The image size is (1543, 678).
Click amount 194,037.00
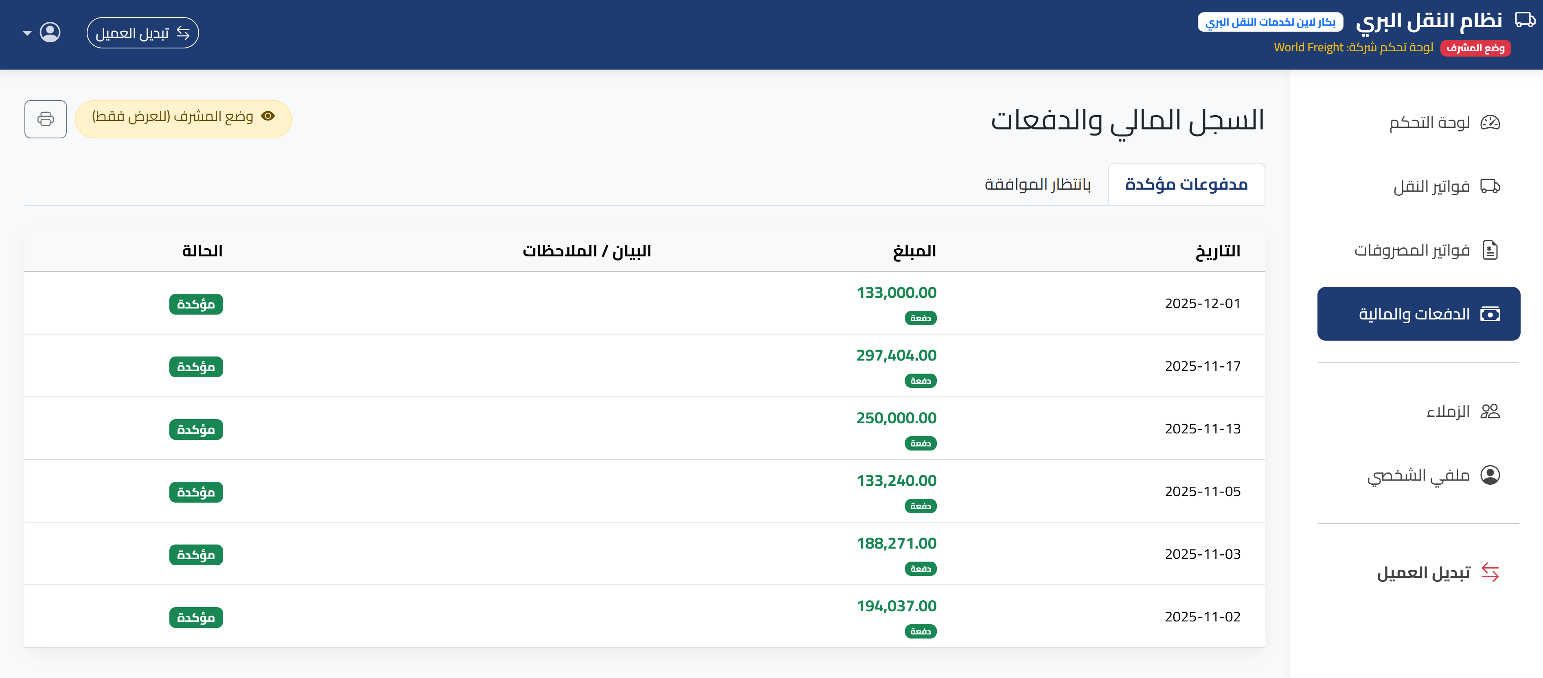(x=896, y=606)
